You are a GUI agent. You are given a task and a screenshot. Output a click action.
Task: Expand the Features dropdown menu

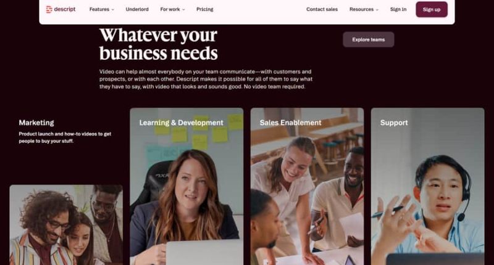pyautogui.click(x=102, y=9)
